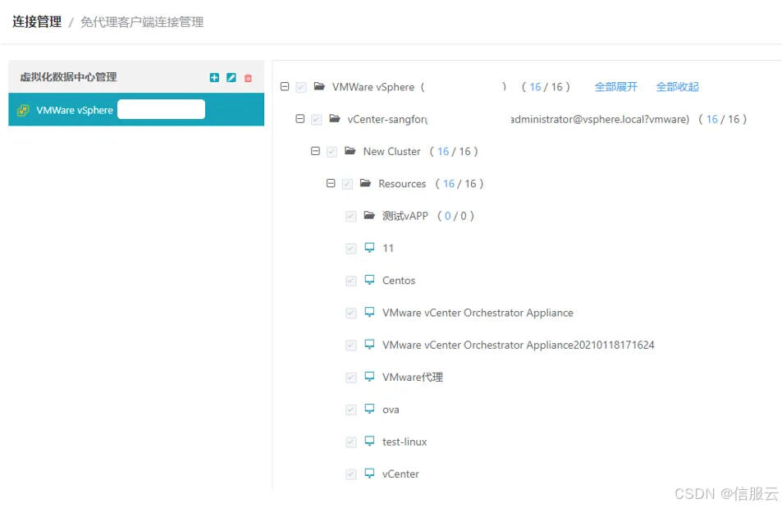Select the 测试vAPP label
This screenshot has height=508, width=782.
tap(405, 216)
